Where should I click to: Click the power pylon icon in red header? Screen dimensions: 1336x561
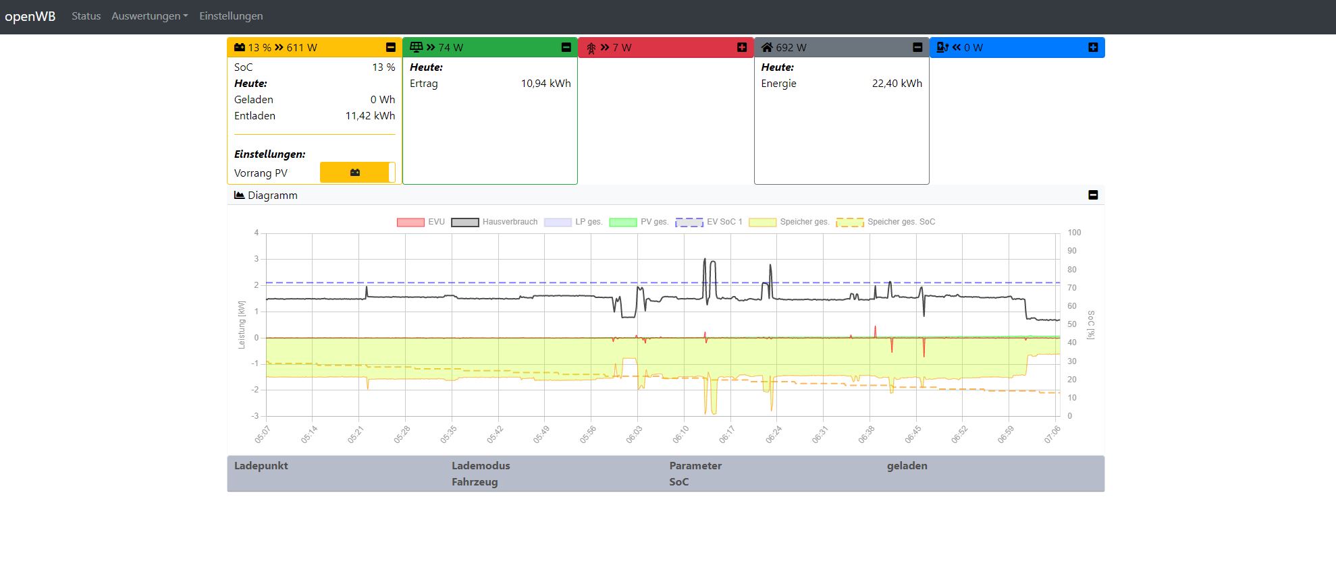click(591, 48)
